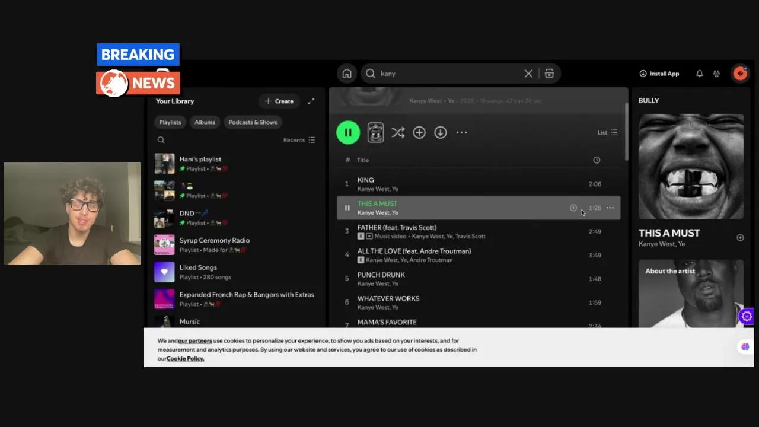Open the Browse icon next to search
The height and width of the screenshot is (427, 759).
(549, 74)
